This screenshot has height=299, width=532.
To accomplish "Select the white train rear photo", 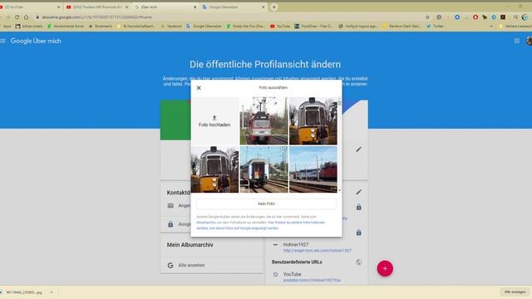I will (264, 169).
